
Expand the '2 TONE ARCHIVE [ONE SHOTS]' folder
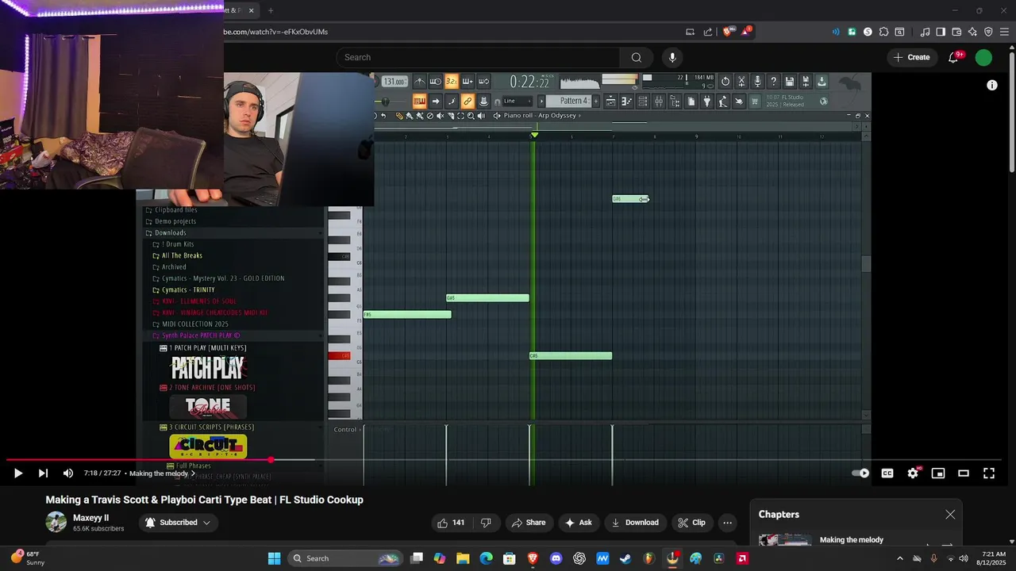212,388
